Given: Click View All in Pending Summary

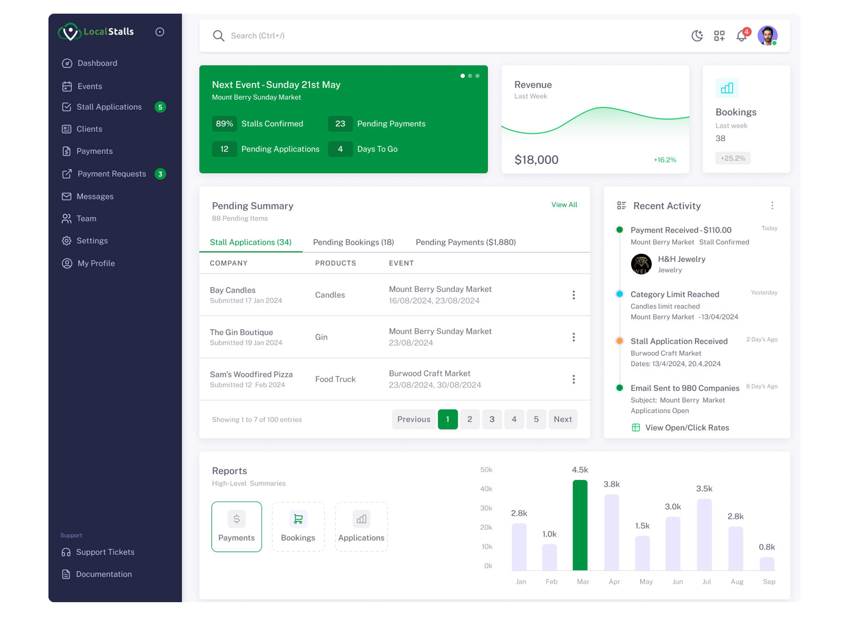Looking at the screenshot, I should click(564, 205).
